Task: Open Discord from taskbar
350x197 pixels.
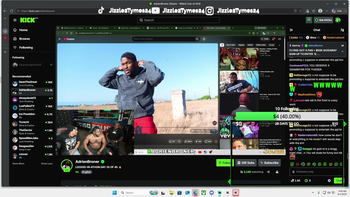Action: (211, 193)
